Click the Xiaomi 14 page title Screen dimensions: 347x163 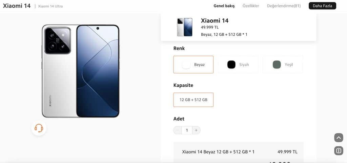[x=17, y=6]
